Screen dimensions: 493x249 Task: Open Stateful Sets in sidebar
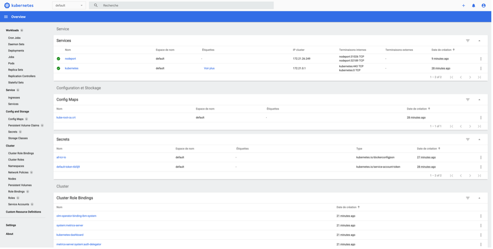[16, 83]
